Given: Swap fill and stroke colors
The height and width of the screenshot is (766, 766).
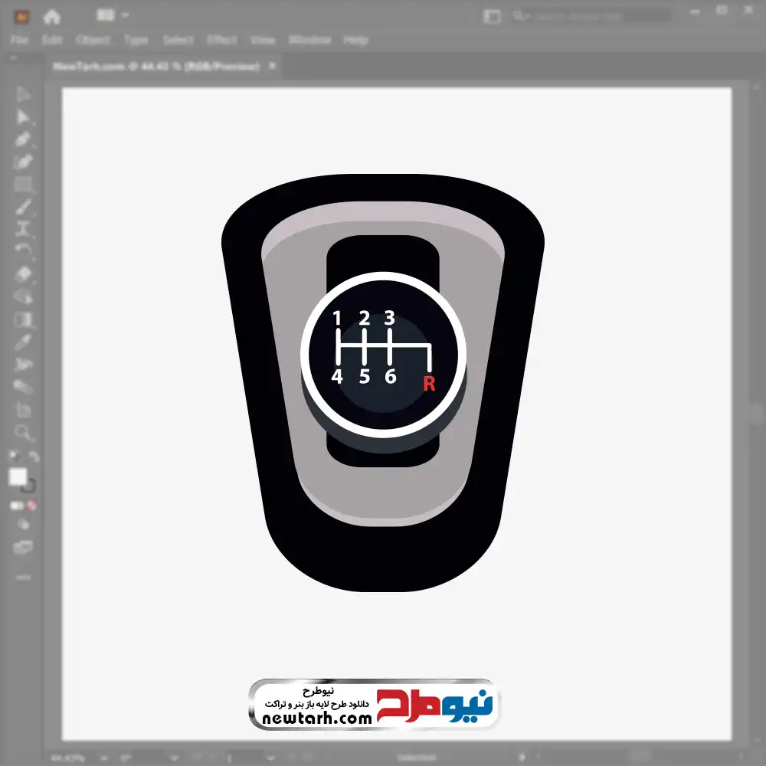Looking at the screenshot, I should (34, 457).
